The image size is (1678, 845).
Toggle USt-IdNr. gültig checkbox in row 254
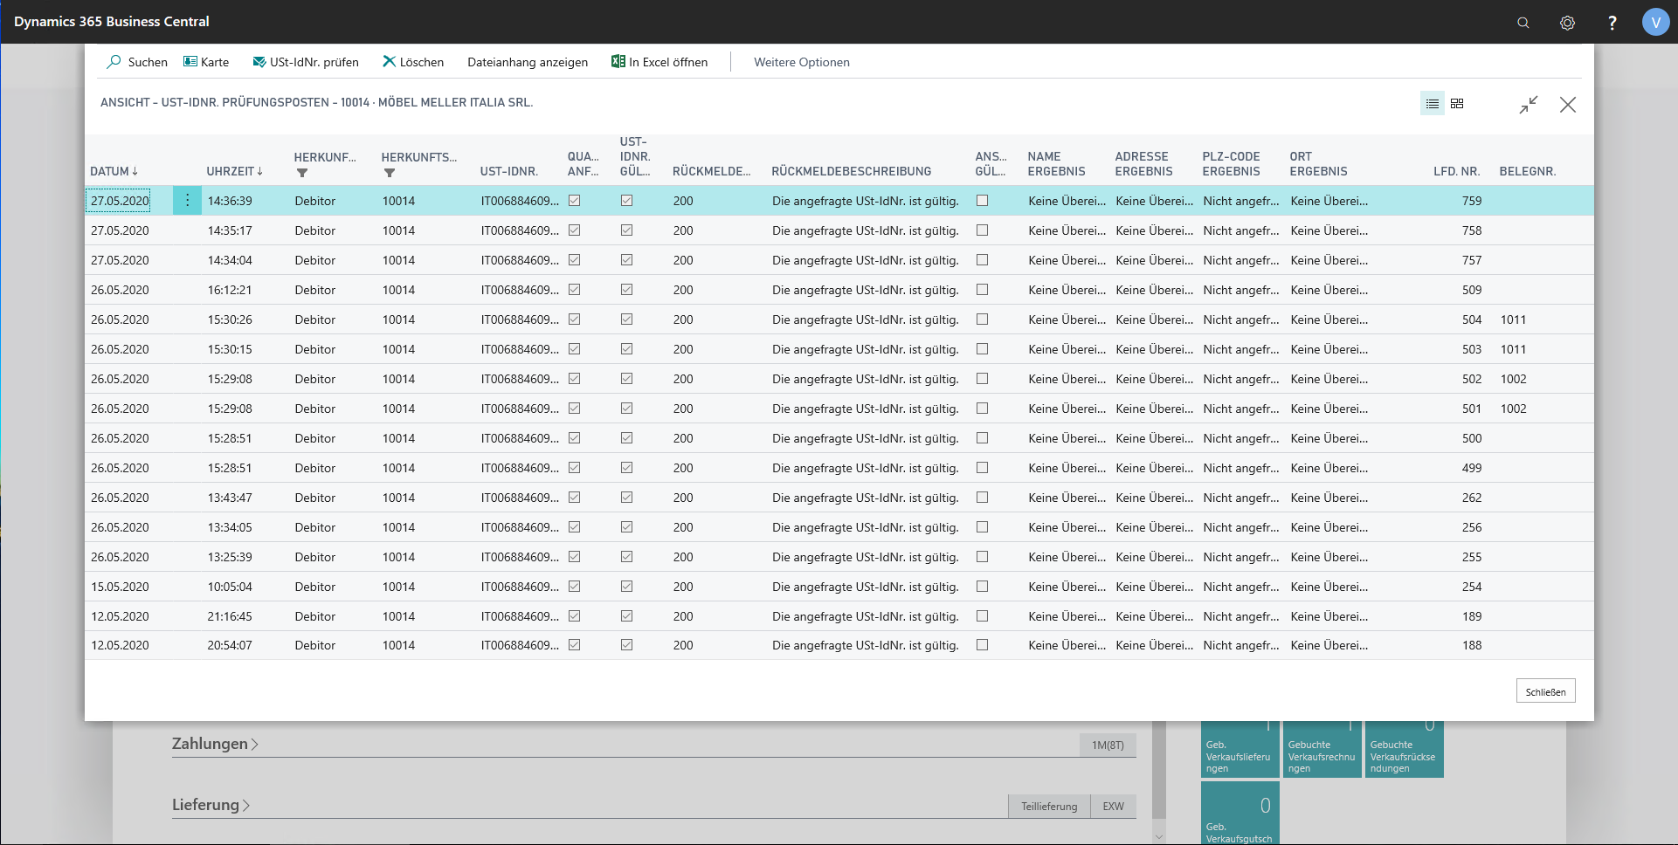[627, 587]
